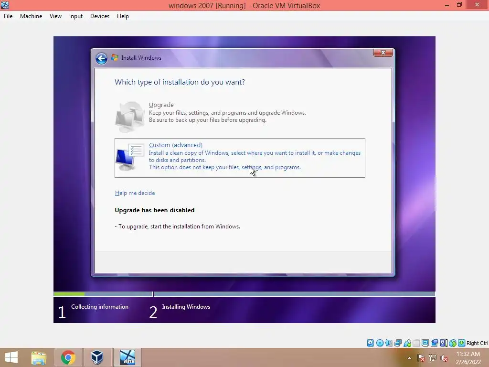489x367 pixels.
Task: Select the vista VM taskbar icon
Action: (127, 357)
